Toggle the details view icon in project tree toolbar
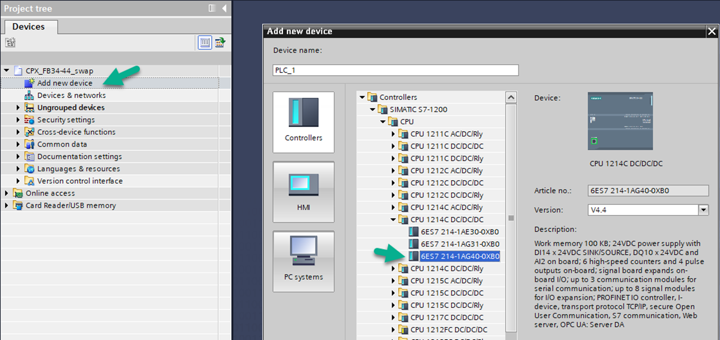 [x=205, y=43]
